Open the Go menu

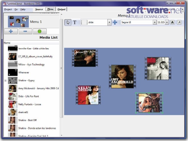click(x=16, y=9)
